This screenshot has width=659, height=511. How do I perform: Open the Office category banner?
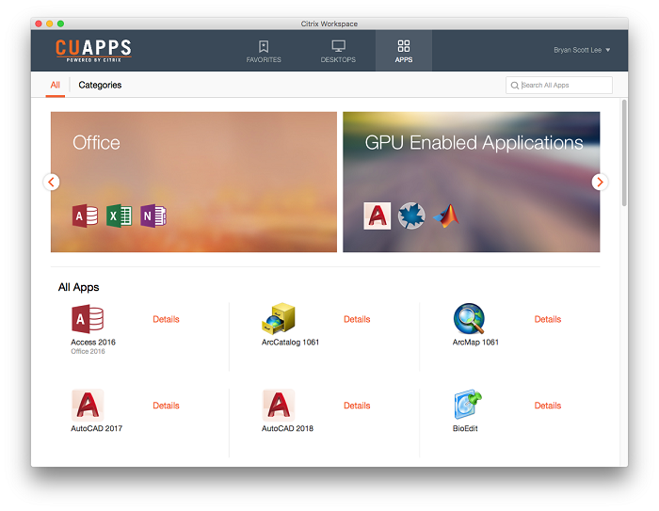194,182
